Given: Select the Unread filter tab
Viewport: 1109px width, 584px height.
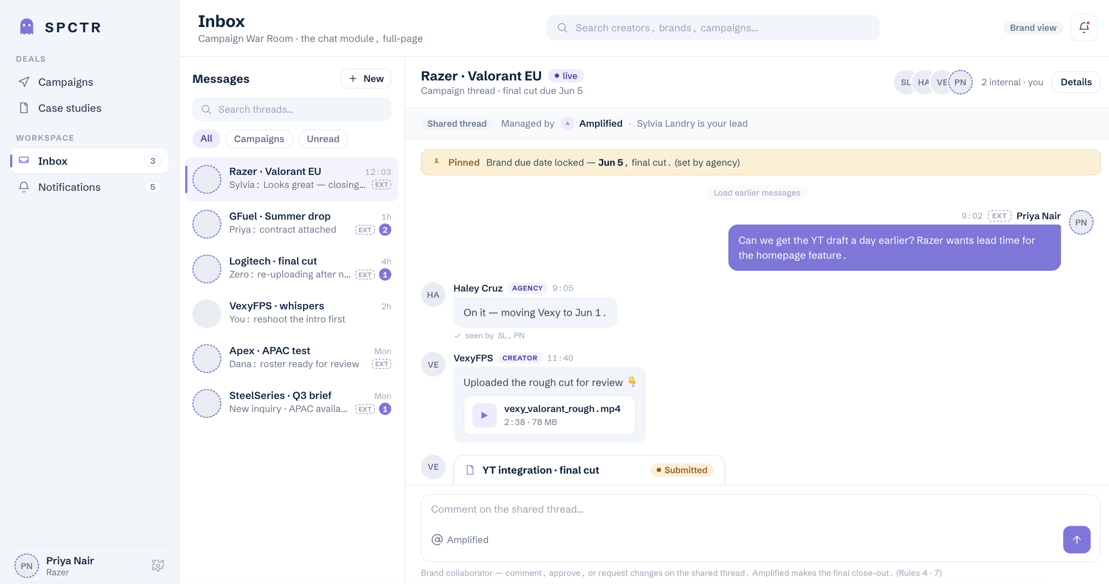Looking at the screenshot, I should (323, 139).
